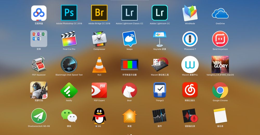
Task: Launch VLC media player
Action: pos(99,65)
